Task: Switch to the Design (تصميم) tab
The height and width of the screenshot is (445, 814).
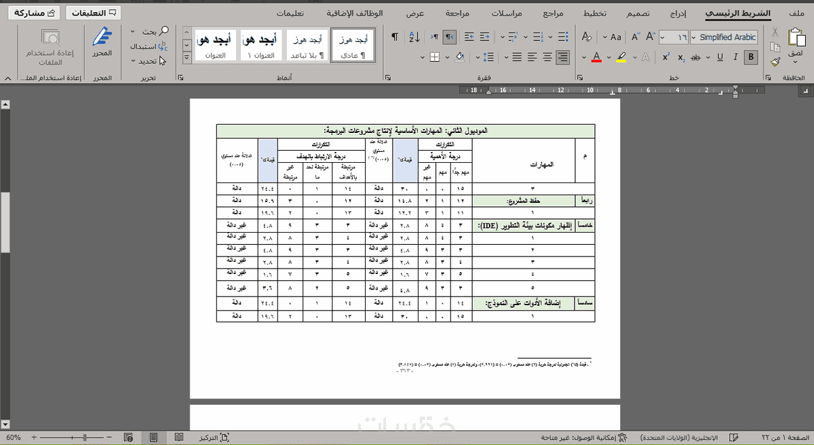Action: tap(638, 14)
